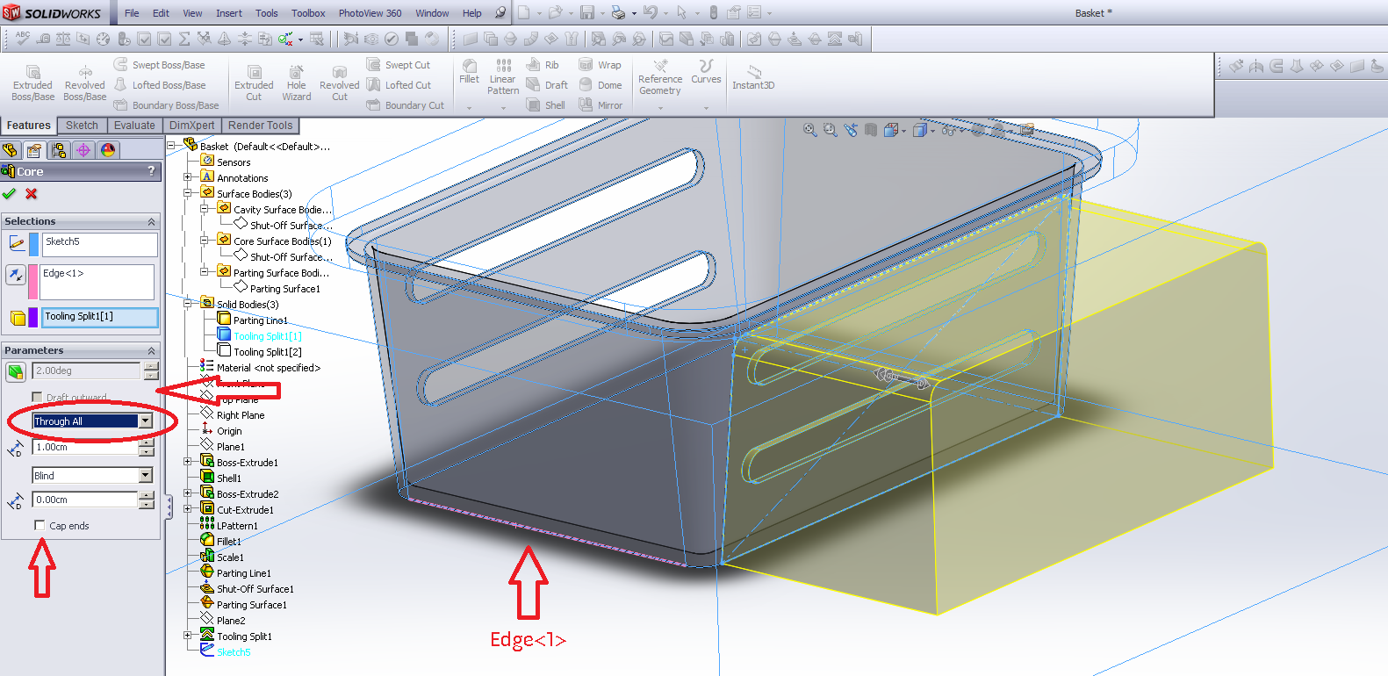Collapse the Solid Bodies(3) folder
The width and height of the screenshot is (1388, 676).
coord(187,304)
